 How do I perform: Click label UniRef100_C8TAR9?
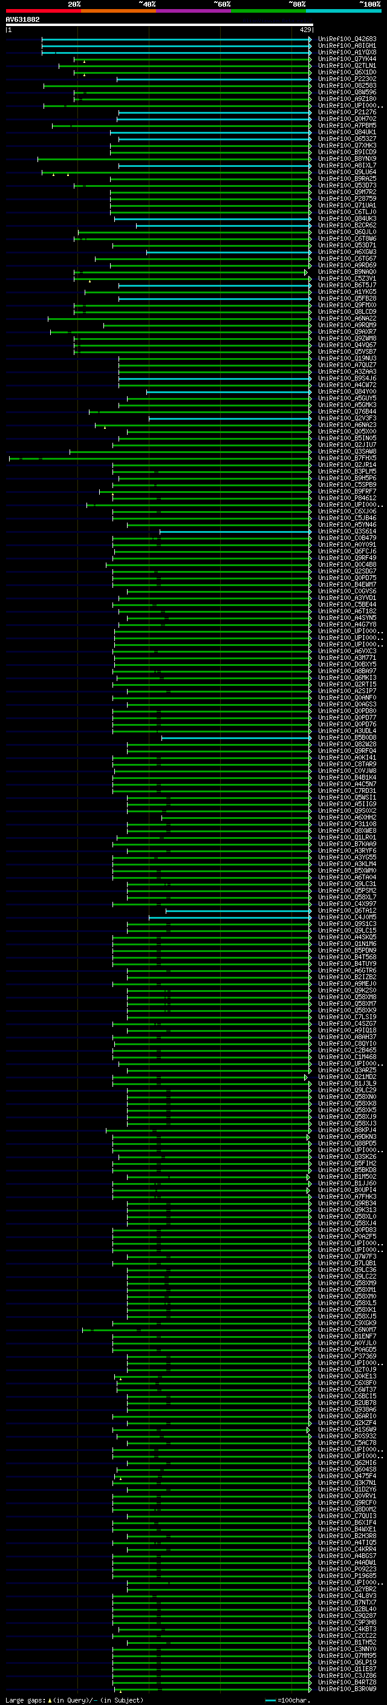click(347, 764)
